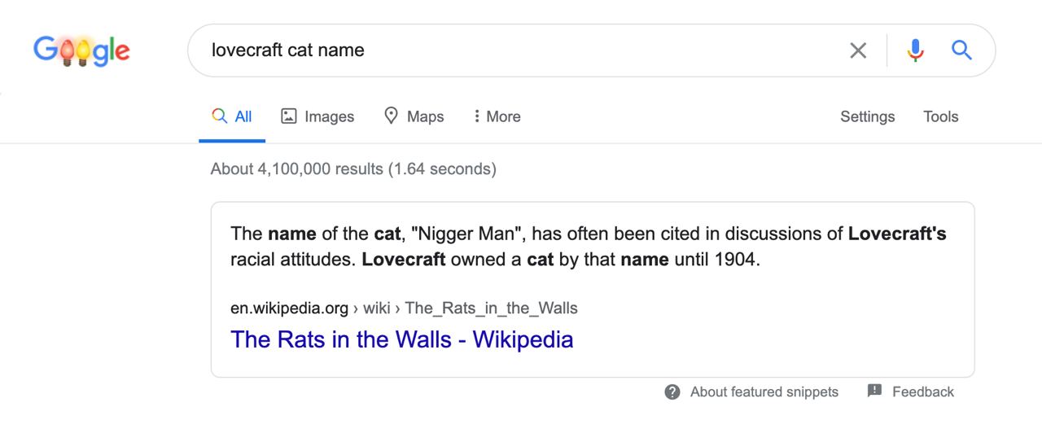Open the Maps tab
This screenshot has height=433, width=1042.
coord(414,116)
